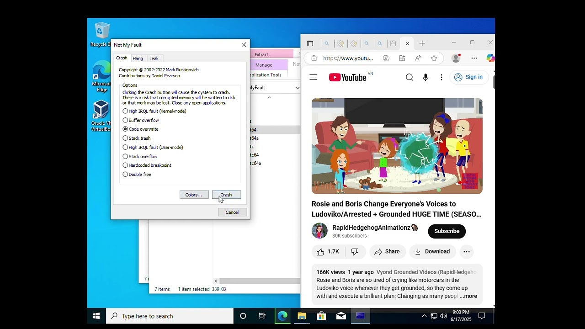The height and width of the screenshot is (329, 585).
Task: Open Mail app from the taskbar
Action: [341, 316]
